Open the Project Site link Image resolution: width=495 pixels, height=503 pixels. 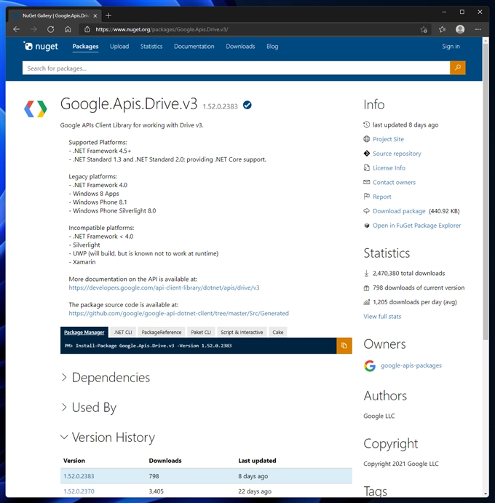(388, 139)
